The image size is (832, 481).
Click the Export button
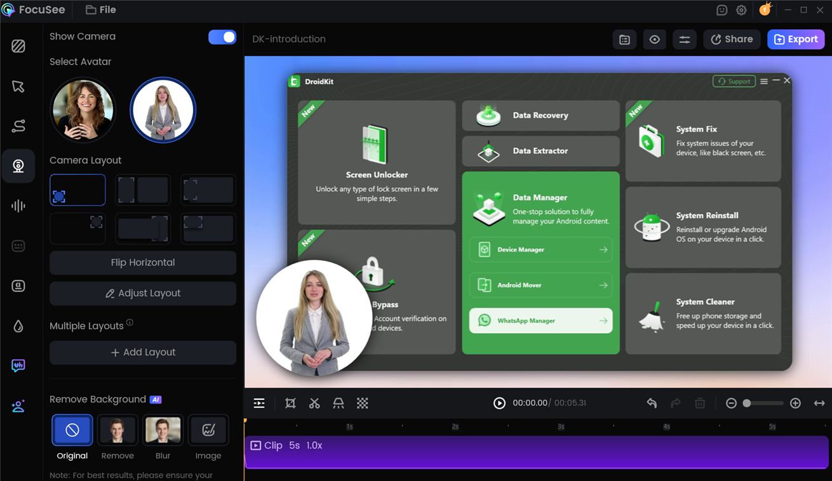click(x=796, y=39)
